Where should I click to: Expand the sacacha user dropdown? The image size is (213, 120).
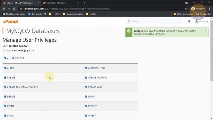click(x=202, y=21)
